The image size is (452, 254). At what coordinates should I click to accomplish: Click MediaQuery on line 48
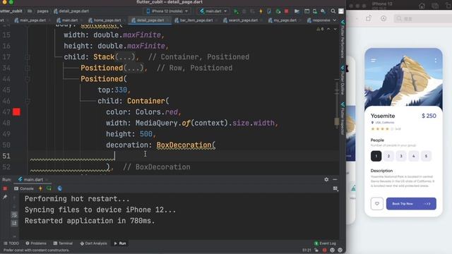point(157,123)
